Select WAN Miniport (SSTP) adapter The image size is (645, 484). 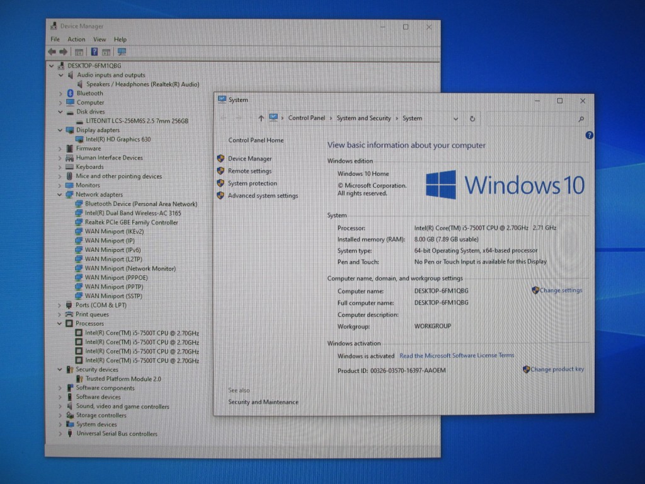coord(113,296)
